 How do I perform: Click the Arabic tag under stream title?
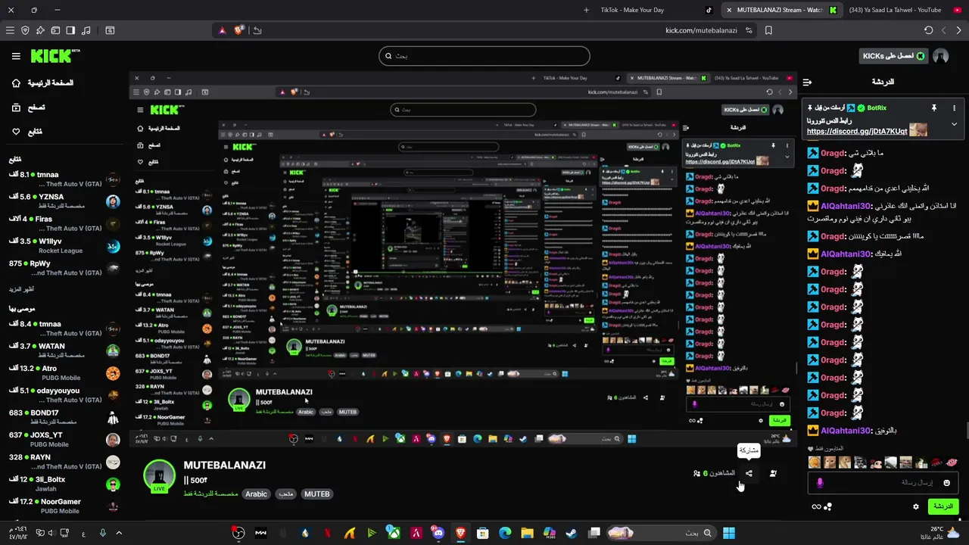(256, 494)
